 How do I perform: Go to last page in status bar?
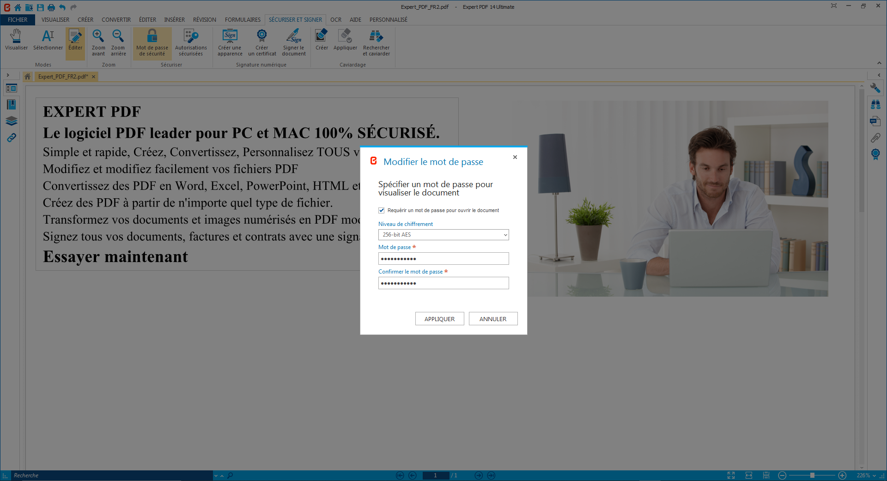(x=491, y=475)
